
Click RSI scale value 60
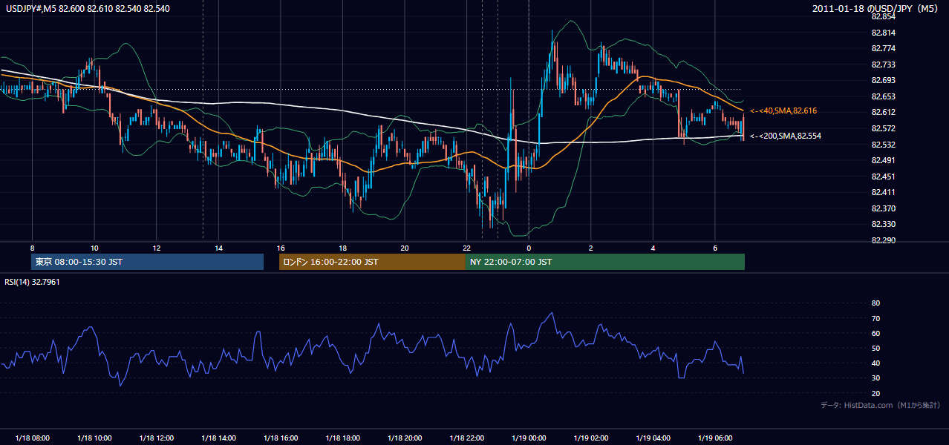875,333
